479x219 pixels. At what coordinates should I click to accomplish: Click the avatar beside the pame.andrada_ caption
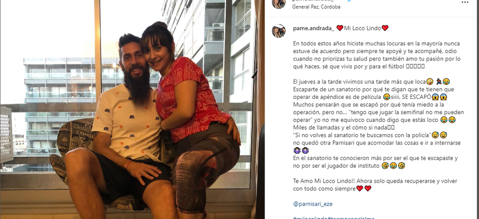(x=279, y=31)
